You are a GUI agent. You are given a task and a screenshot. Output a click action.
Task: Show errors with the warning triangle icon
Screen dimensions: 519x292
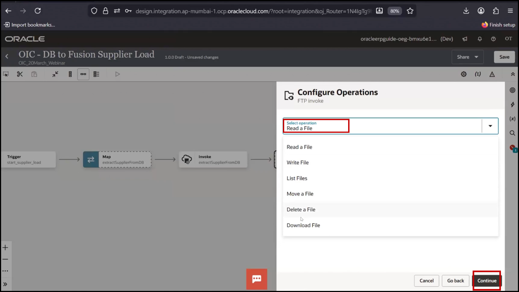click(x=492, y=74)
